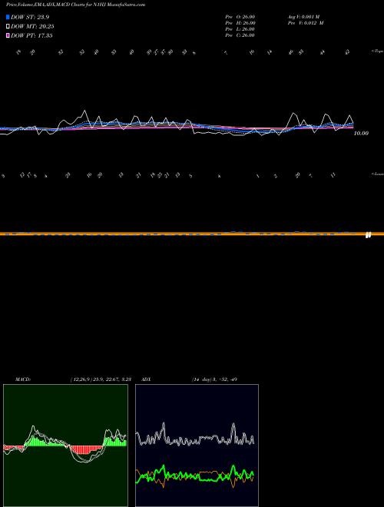Viewport: 384px width, 507px height.
Task: Click the MACD values '(12,26,9) 25.9, 22.67, 3.23'
Action: click(x=101, y=379)
